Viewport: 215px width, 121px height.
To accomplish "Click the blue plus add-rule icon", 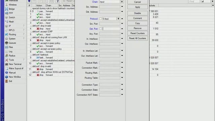I will point(29,1).
